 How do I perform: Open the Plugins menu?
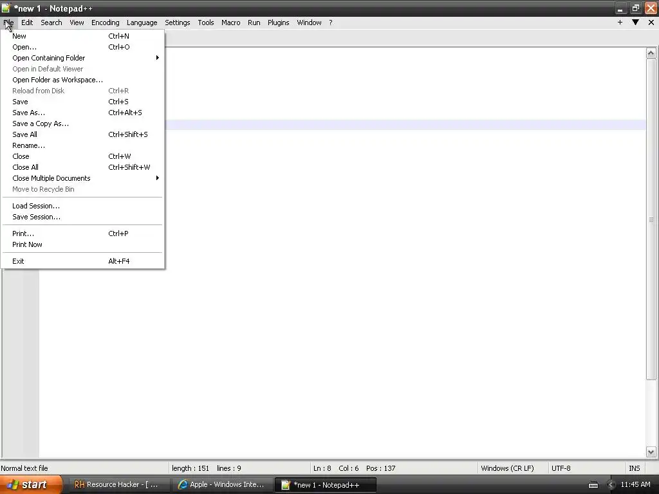(278, 23)
